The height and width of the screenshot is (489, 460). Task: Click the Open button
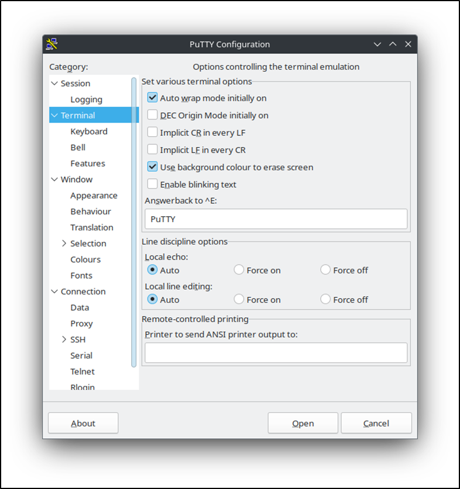point(303,423)
